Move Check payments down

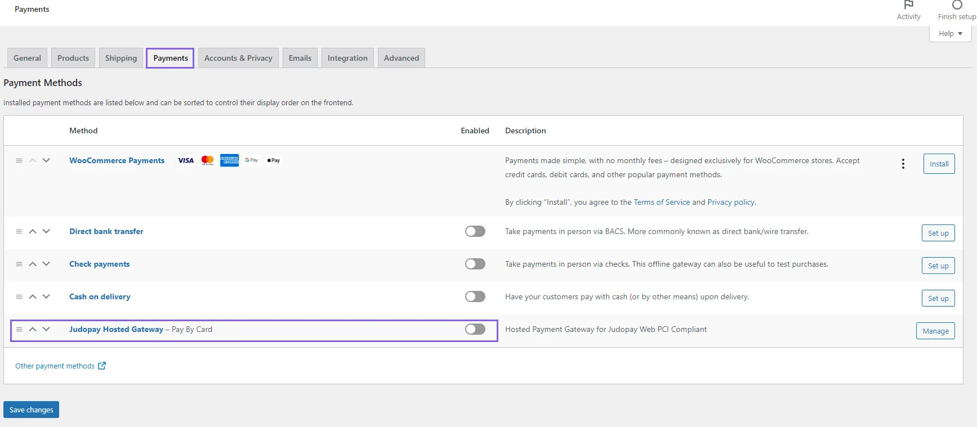(x=46, y=264)
